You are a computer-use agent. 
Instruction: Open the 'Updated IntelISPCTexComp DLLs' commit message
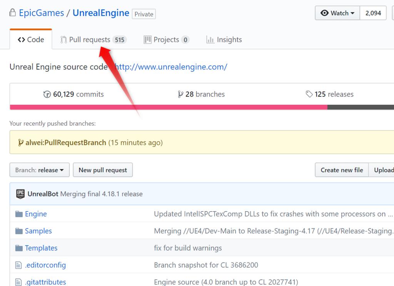(x=274, y=214)
